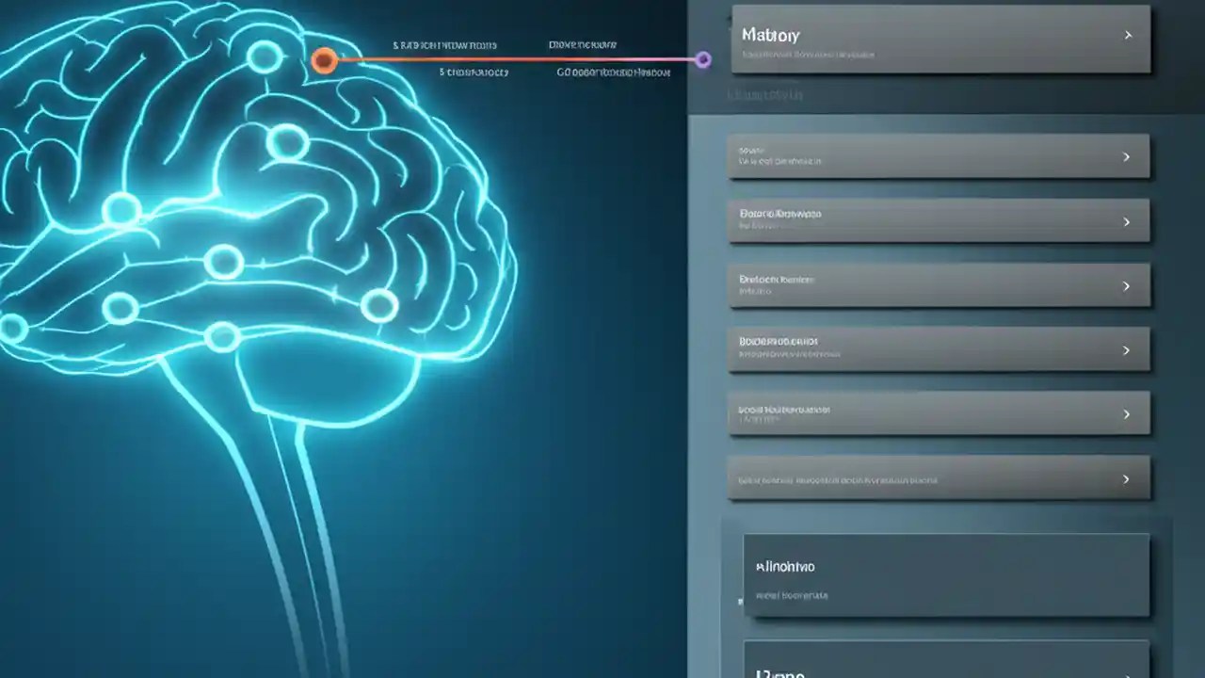
Task: Expand the Eldord Browwas list item
Action: 939,220
